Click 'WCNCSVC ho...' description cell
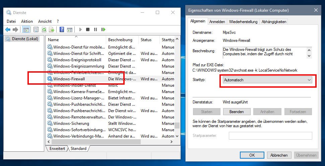Viewport: 325px width, 166px height. (x=122, y=130)
